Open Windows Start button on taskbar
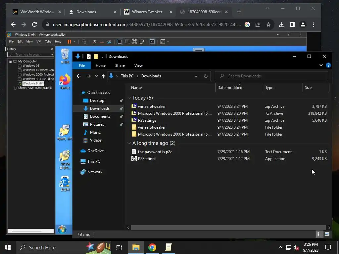 tap(8, 247)
